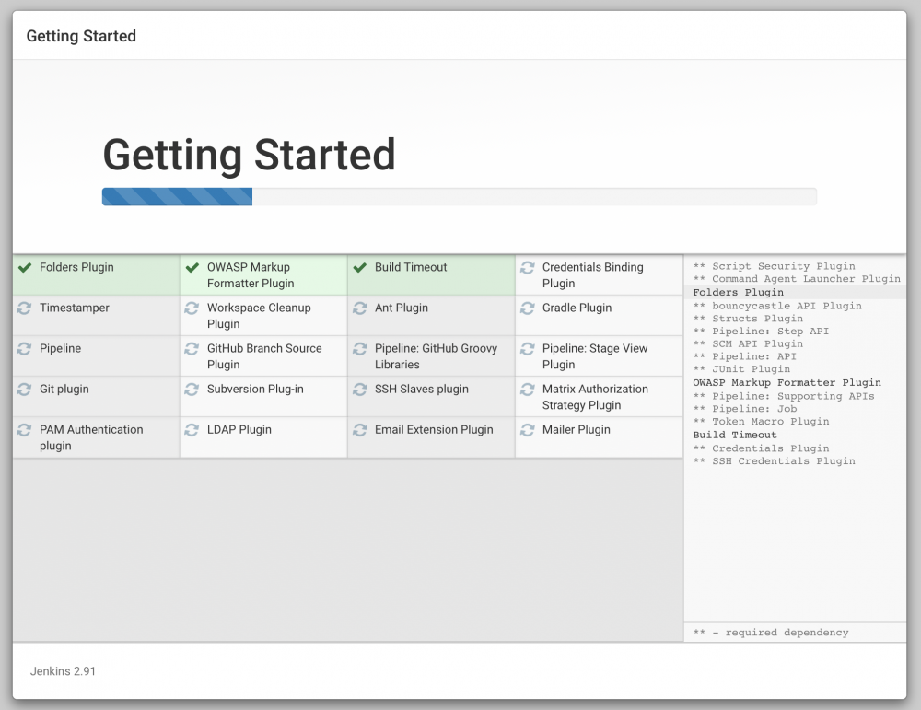
Task: Click the spinner next to Email Extension Plugin
Action: tap(359, 429)
